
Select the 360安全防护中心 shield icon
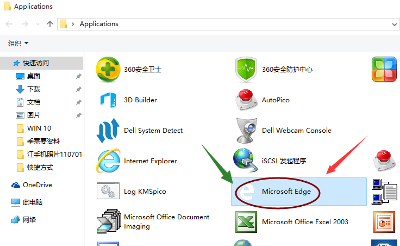(246, 70)
